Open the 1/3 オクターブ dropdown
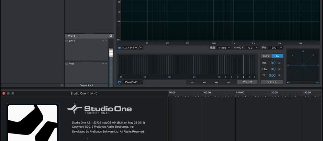This screenshot has width=323, height=141. [133, 48]
